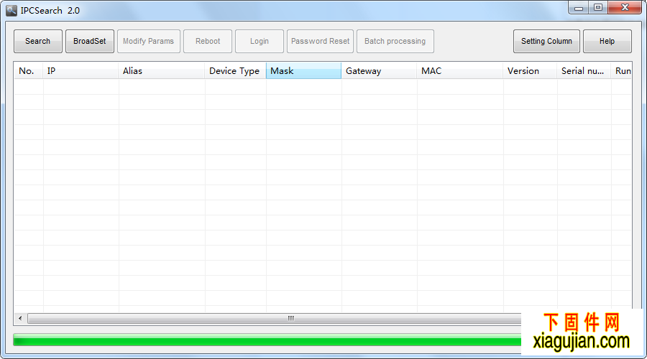Sort by the Alias column header

(161, 71)
